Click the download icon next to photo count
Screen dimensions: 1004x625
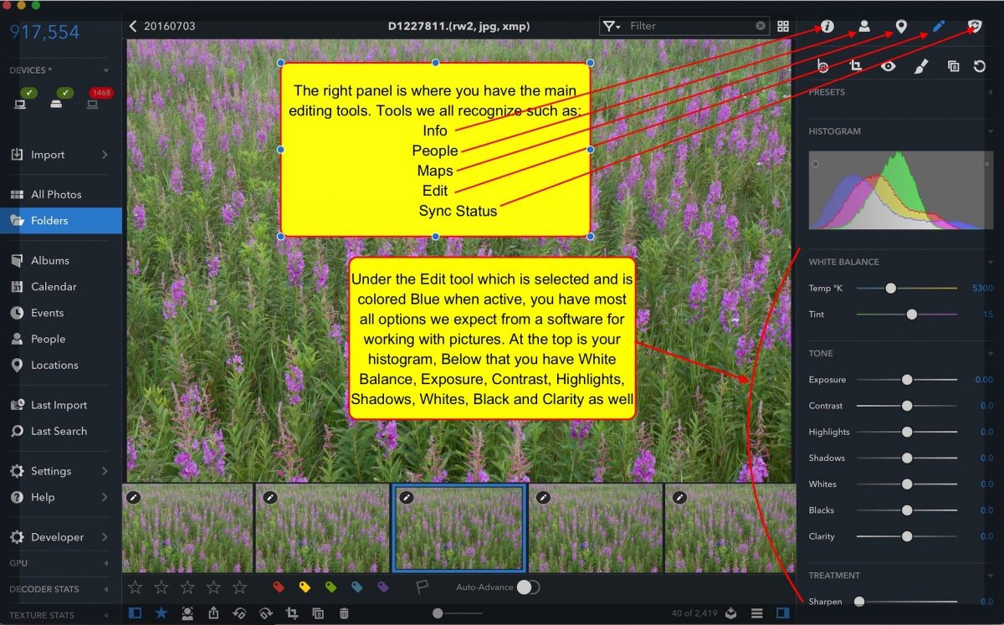[x=730, y=613]
